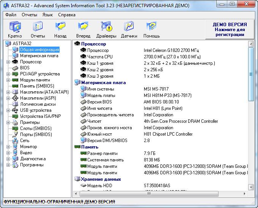Open the Отчеты reports toolbar icon
The image size is (258, 208).
point(38,26)
